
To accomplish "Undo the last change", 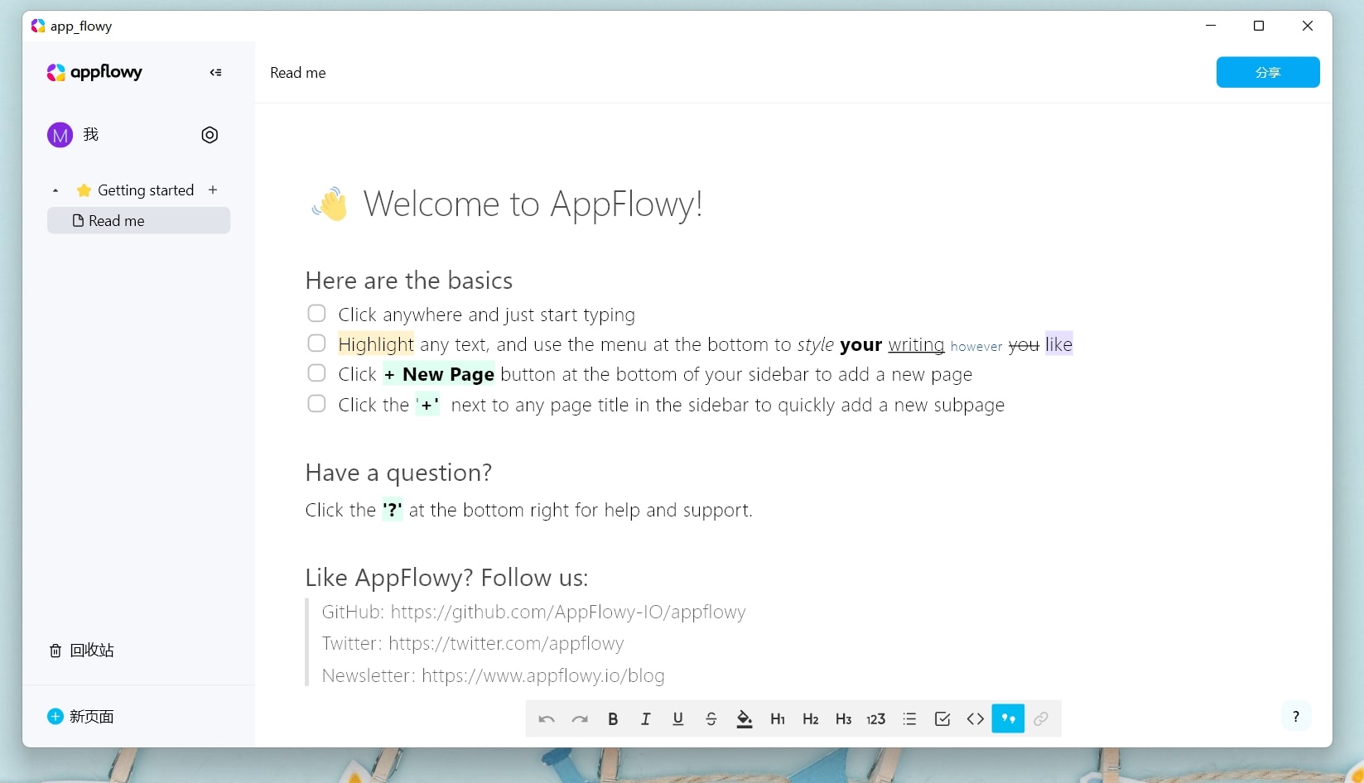I will pyautogui.click(x=546, y=718).
